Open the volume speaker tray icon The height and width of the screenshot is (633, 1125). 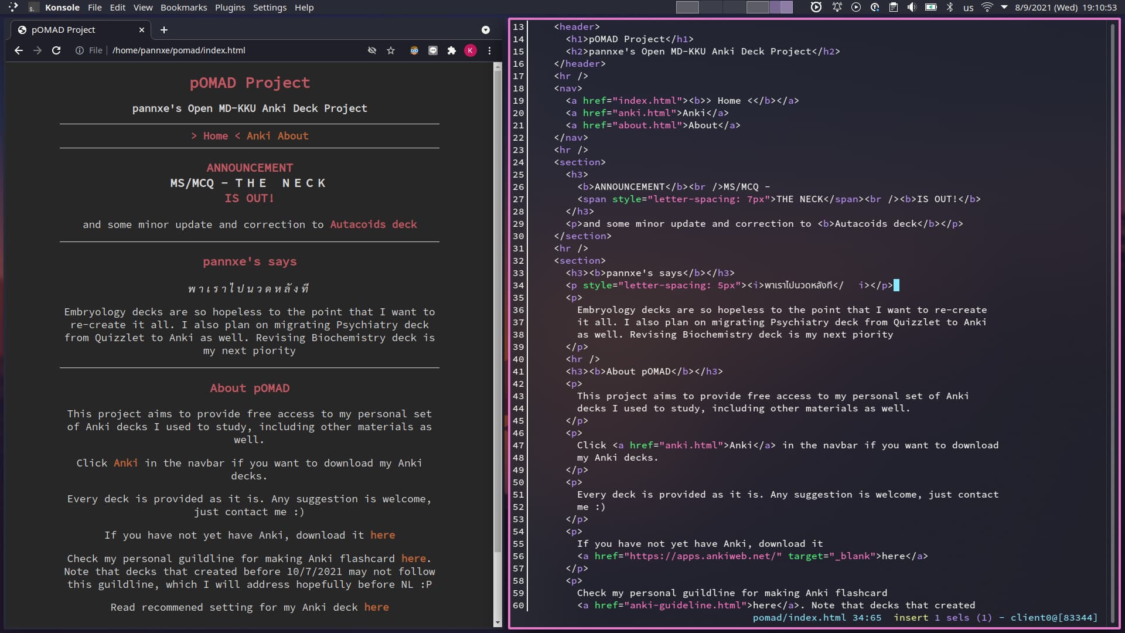click(x=912, y=7)
